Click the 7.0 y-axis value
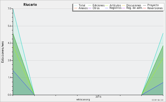This screenshot has height=102, width=166. click(9, 9)
